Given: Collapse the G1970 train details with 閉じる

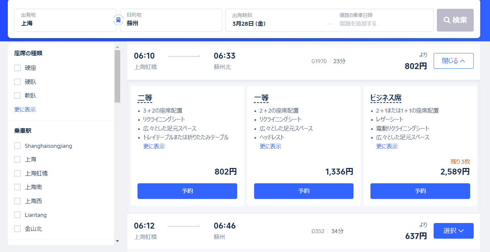Looking at the screenshot, I should 454,61.
